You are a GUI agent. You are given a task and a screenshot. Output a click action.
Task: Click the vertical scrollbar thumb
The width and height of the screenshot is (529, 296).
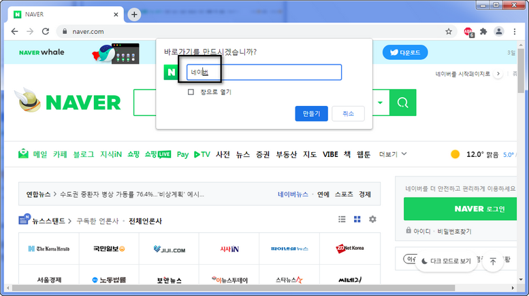click(521, 71)
